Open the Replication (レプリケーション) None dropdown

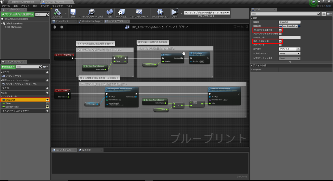pyautogui.click(x=289, y=54)
